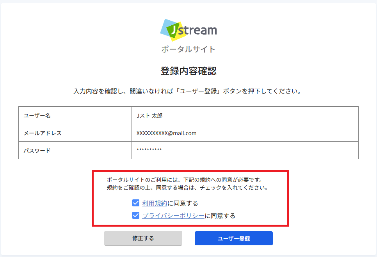Uncheck the 利用規約 agreement checkbox
Image resolution: width=377 pixels, height=257 pixels.
click(x=136, y=203)
